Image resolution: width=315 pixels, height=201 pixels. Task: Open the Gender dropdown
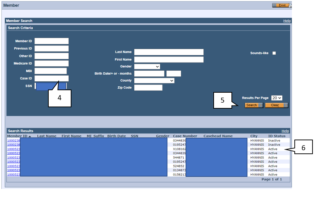point(147,67)
